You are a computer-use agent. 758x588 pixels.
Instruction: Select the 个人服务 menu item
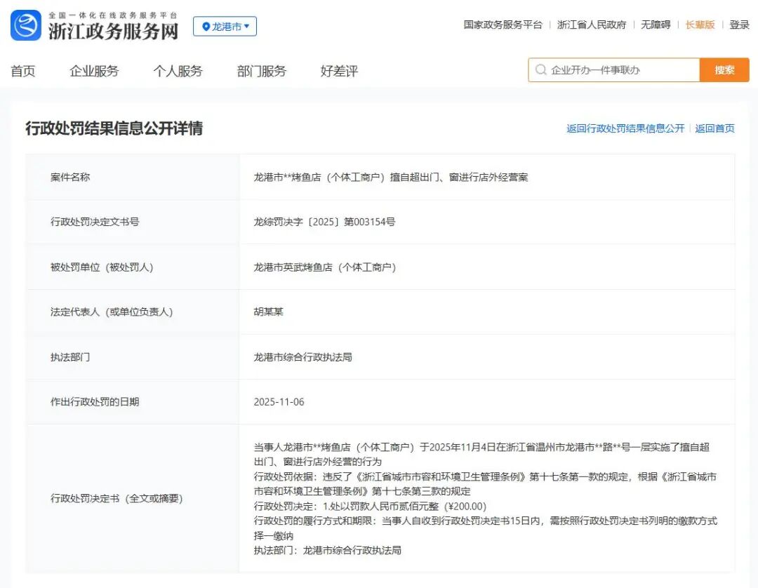point(178,71)
